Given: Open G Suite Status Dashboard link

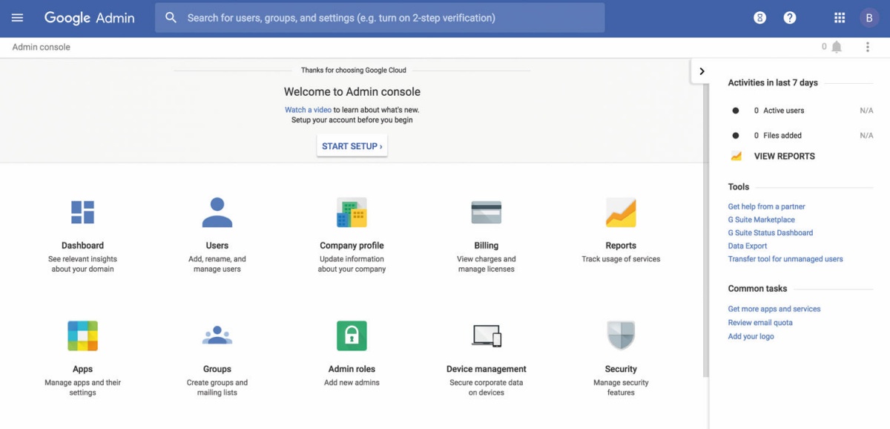Looking at the screenshot, I should [771, 233].
